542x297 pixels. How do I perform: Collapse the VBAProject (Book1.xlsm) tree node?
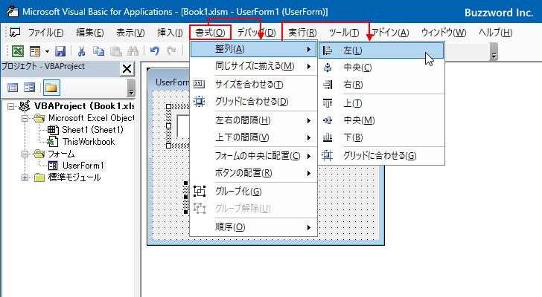point(10,106)
